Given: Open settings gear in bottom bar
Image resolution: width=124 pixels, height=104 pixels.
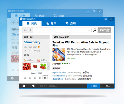Looking at the screenshot, I should [24, 86].
